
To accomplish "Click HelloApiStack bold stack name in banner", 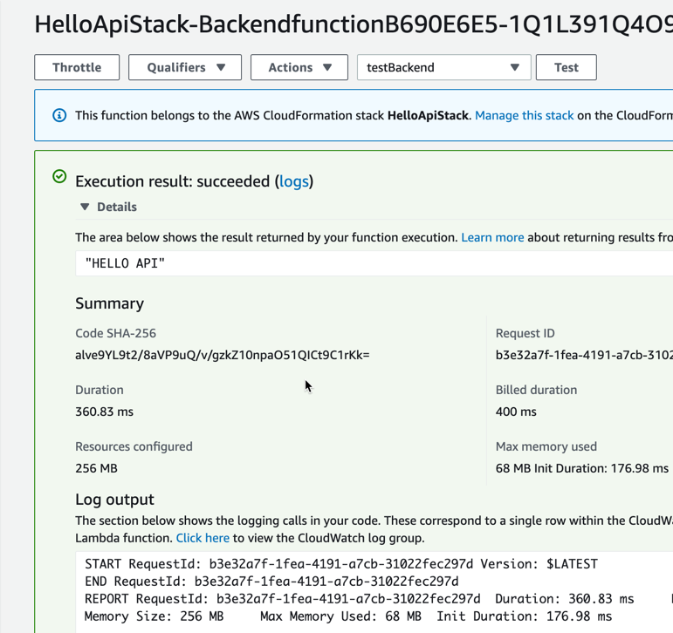I will coord(428,115).
